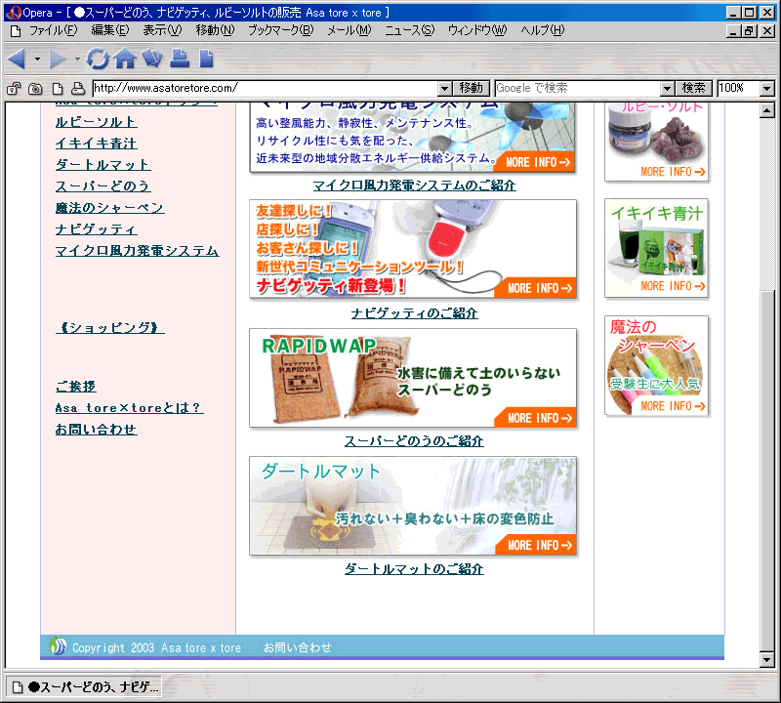Toggle image loading with the camera icon
The height and width of the screenshot is (703, 781).
point(35,89)
